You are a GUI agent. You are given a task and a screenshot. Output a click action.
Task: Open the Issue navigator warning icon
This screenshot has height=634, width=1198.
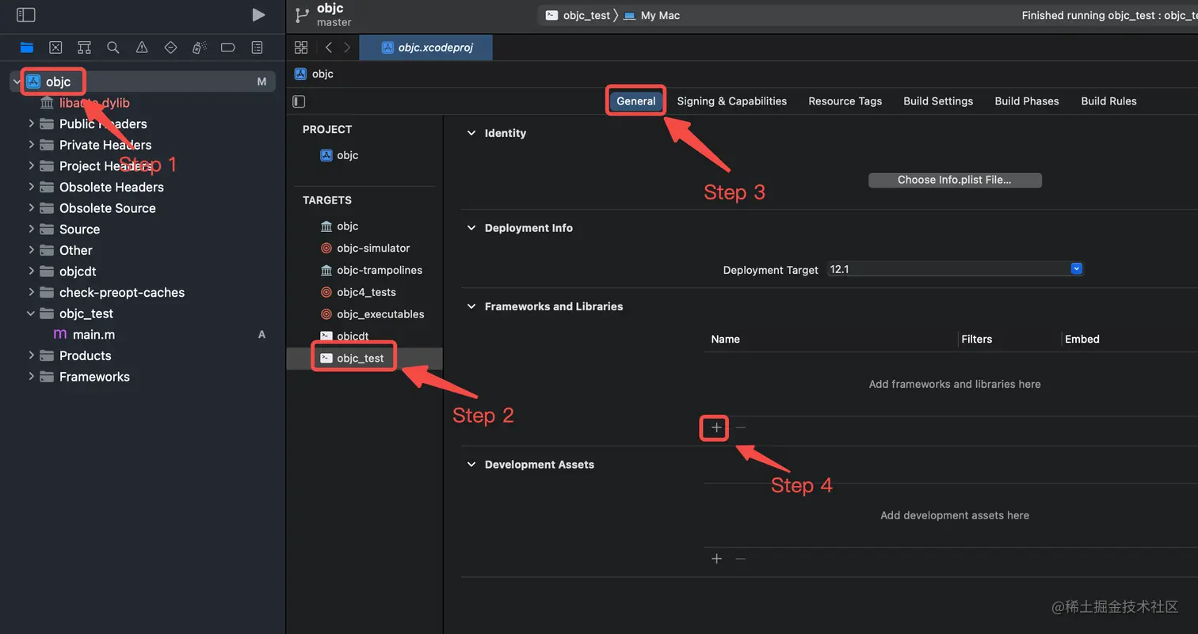point(142,47)
